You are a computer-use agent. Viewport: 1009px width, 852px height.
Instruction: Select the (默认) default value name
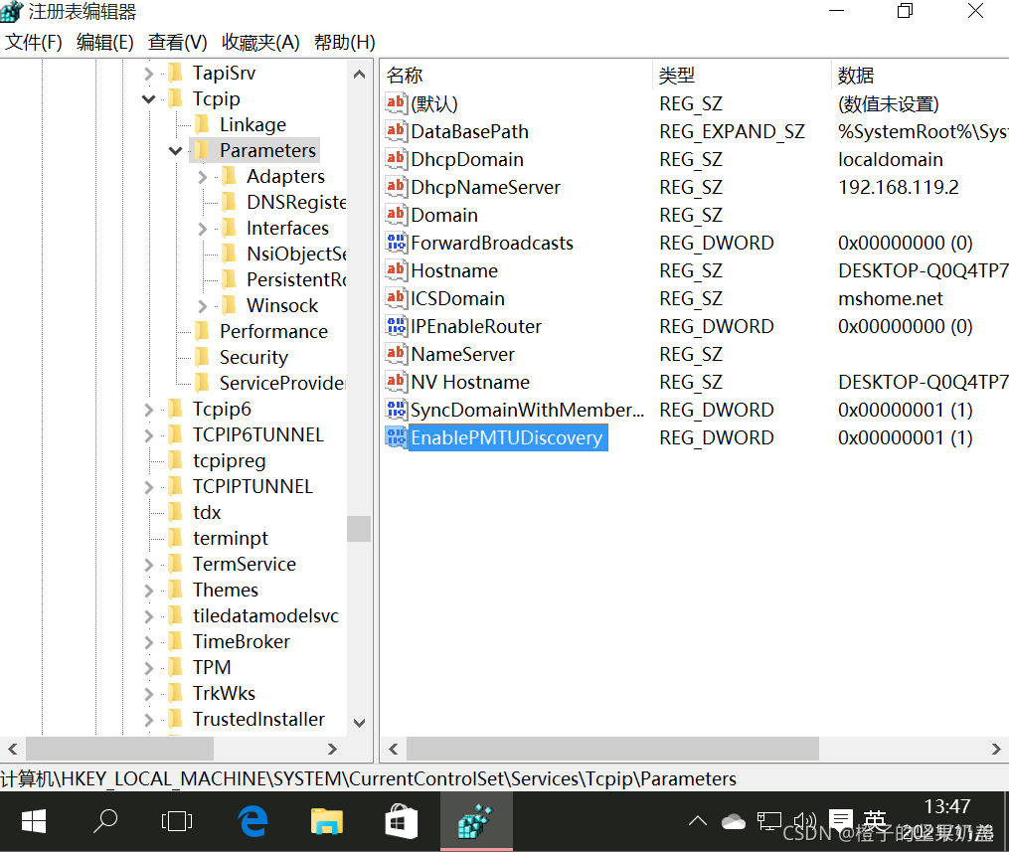point(434,103)
